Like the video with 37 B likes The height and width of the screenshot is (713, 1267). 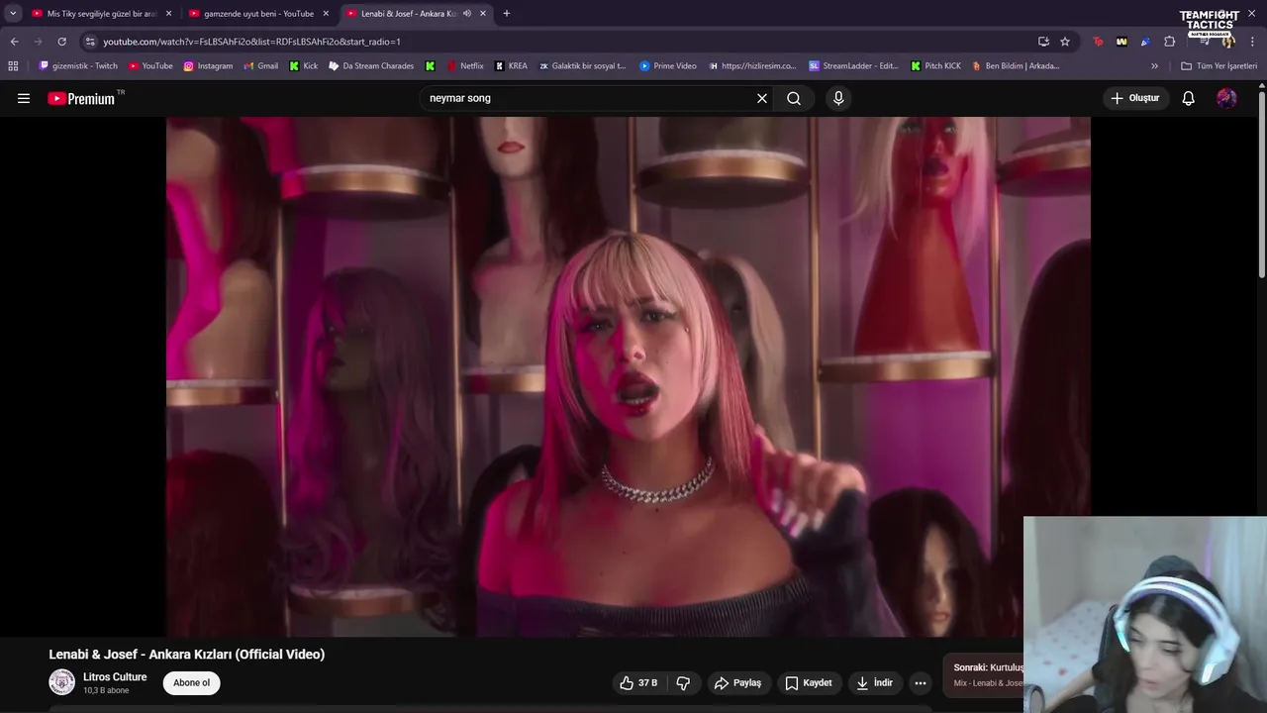[638, 683]
